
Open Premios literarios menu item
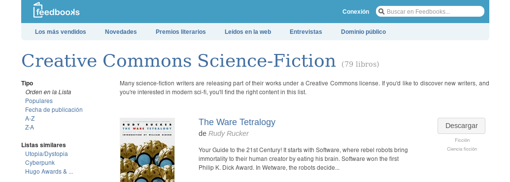pos(180,32)
